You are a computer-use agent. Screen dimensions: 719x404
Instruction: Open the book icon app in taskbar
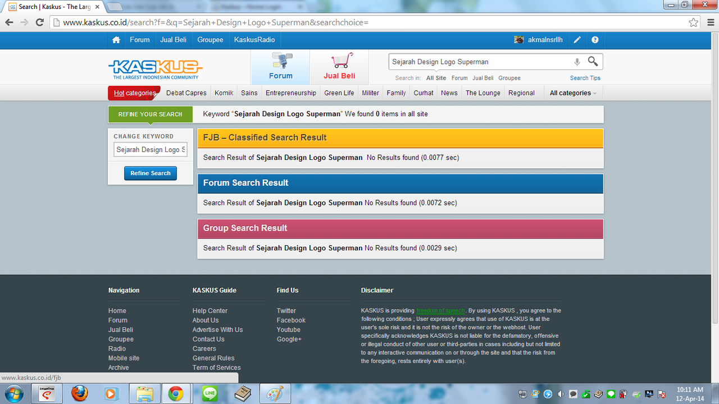243,394
